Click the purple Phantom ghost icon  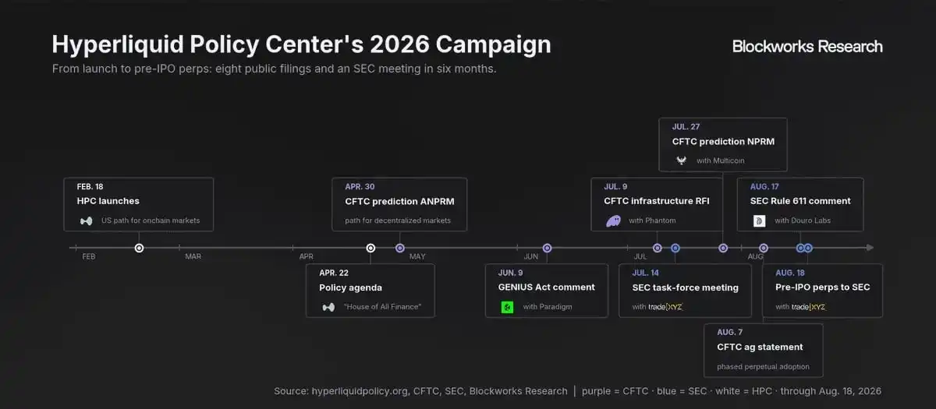pyautogui.click(x=613, y=220)
